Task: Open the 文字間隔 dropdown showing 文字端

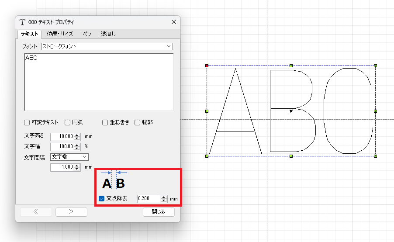Action: (69, 157)
